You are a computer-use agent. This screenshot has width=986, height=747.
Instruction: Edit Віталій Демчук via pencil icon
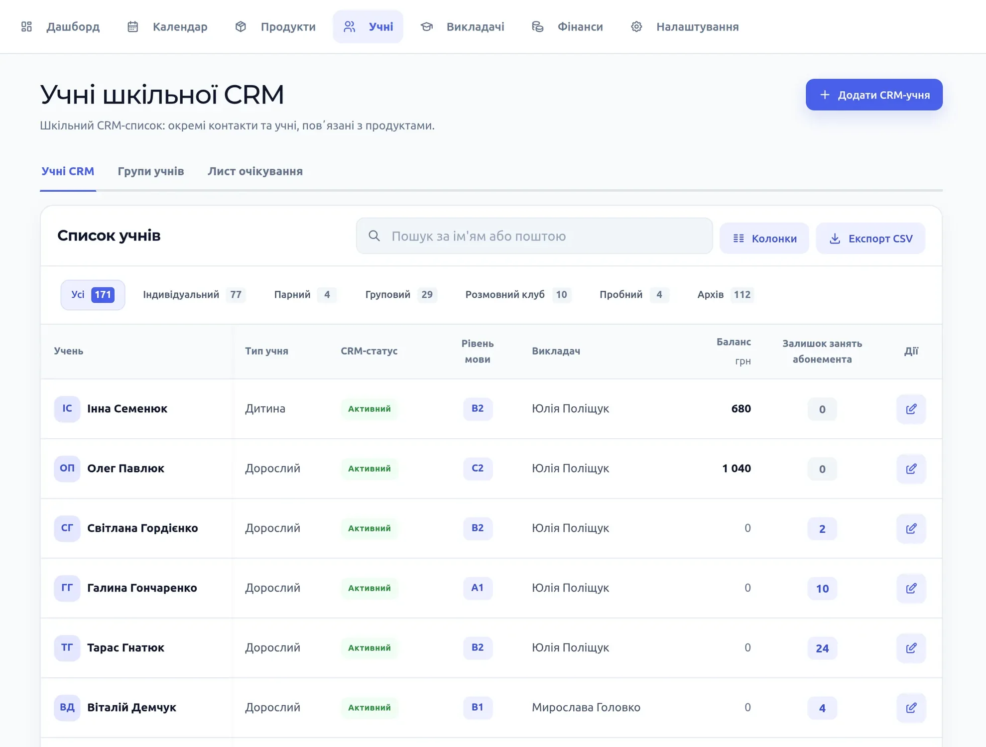click(x=911, y=708)
